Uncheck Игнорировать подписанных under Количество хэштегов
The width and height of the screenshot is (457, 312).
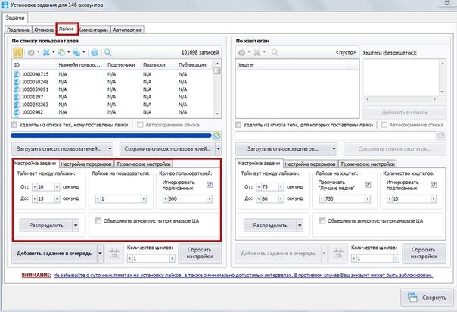click(x=434, y=185)
